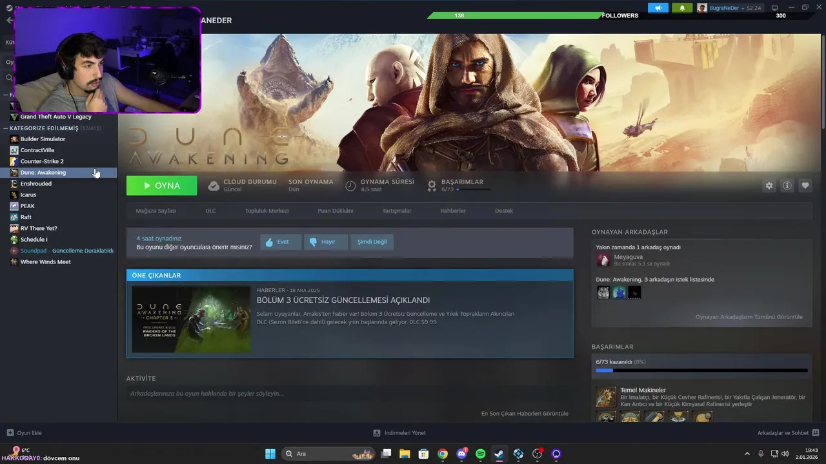Click the achievements progress bar 6/73
This screenshot has height=464, width=826.
701,371
